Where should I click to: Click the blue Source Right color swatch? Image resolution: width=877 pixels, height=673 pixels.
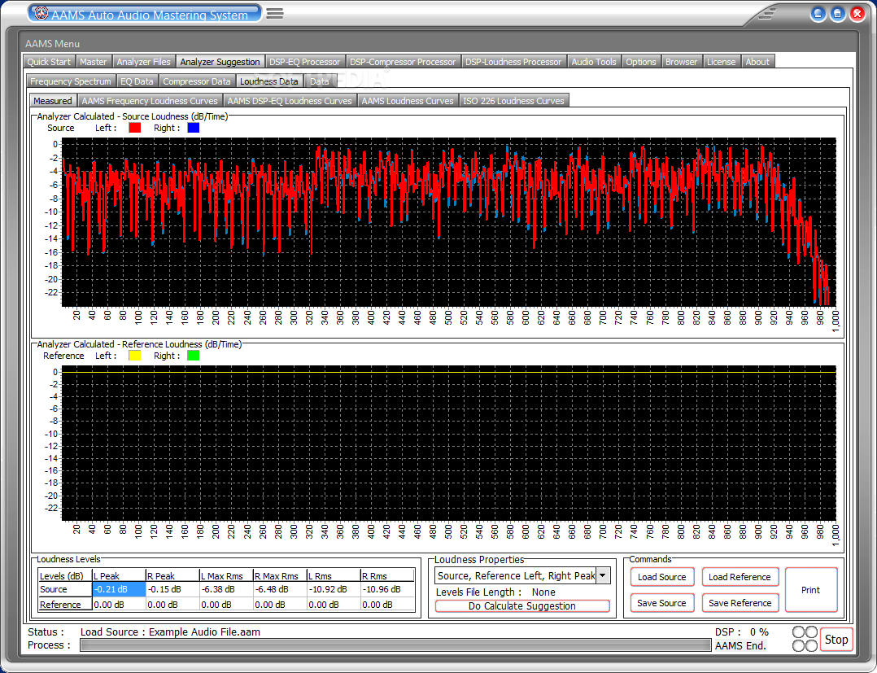[194, 128]
